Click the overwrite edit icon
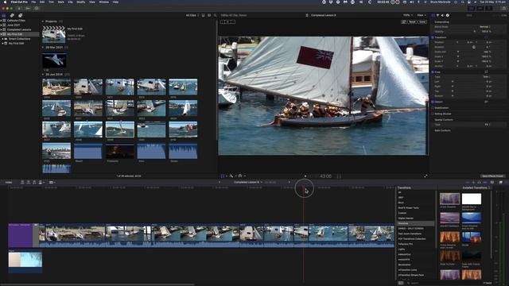The image size is (509, 286). [x=41, y=182]
